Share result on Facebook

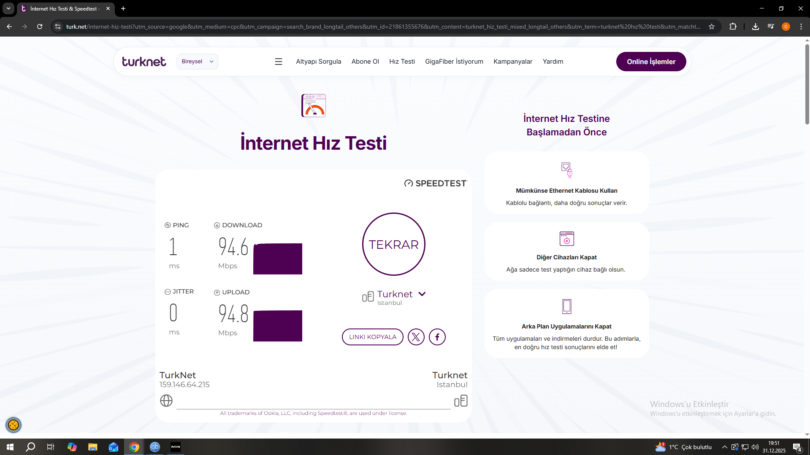point(437,337)
